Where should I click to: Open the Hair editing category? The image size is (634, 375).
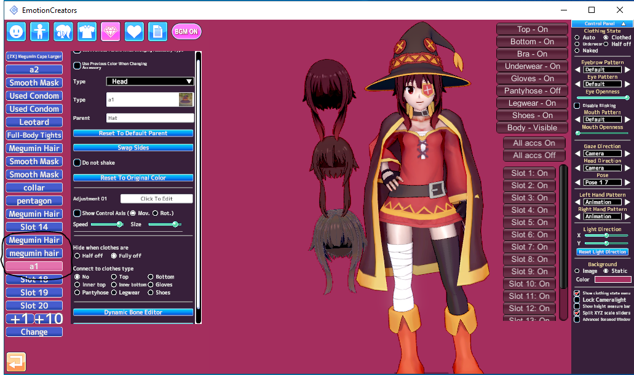tap(64, 31)
